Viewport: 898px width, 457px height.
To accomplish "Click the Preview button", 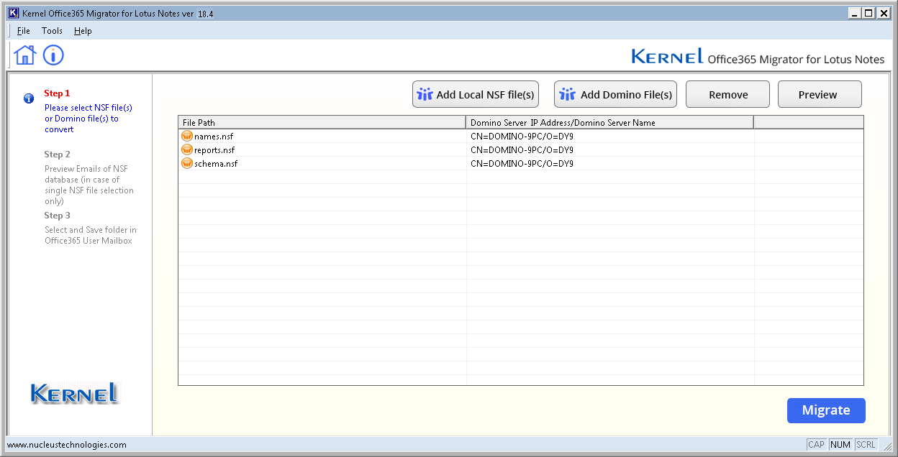I will (820, 94).
